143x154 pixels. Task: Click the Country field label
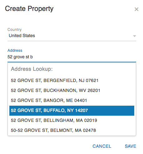pyautogui.click(x=14, y=30)
